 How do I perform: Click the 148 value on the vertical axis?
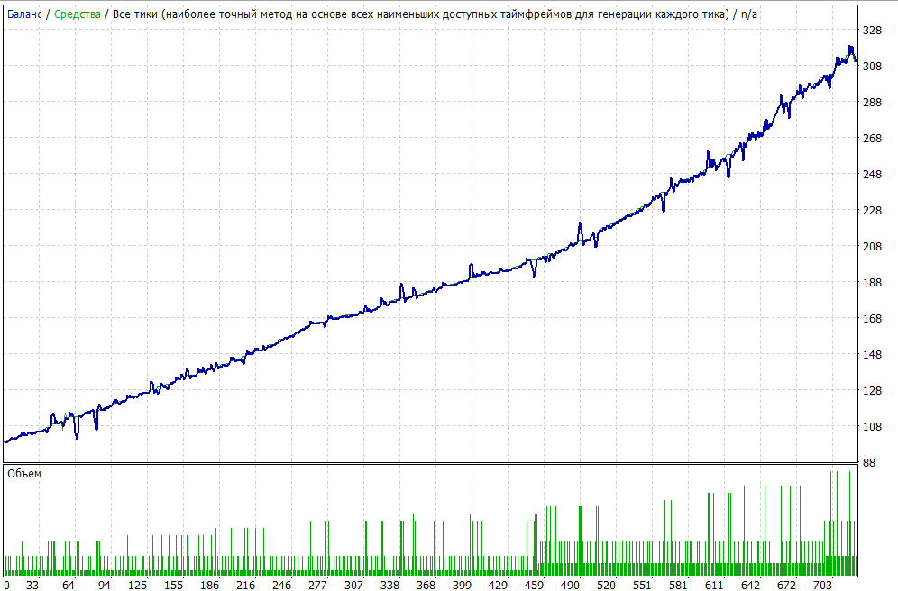(872, 355)
